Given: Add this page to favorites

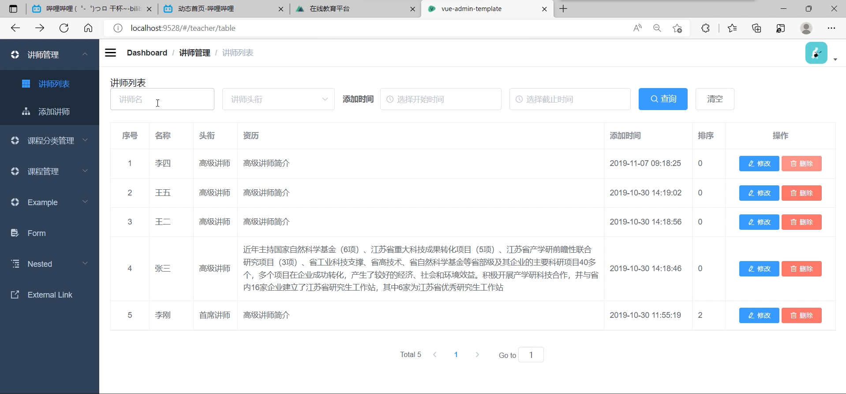Looking at the screenshot, I should pos(678,28).
